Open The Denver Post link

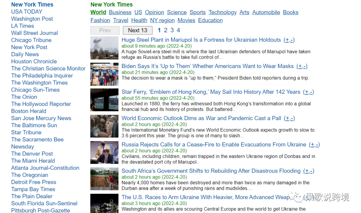coord(32,154)
